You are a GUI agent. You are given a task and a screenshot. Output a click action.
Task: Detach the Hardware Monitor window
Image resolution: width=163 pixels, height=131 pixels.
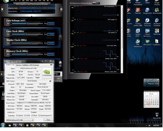point(96,3)
